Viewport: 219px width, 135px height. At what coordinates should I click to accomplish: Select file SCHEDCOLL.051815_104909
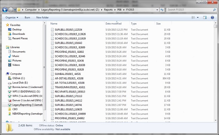[x=70, y=114]
